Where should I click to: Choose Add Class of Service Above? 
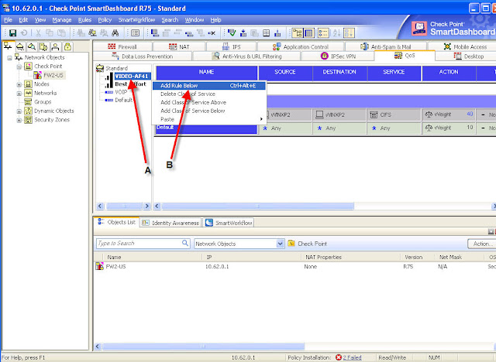(x=209, y=103)
